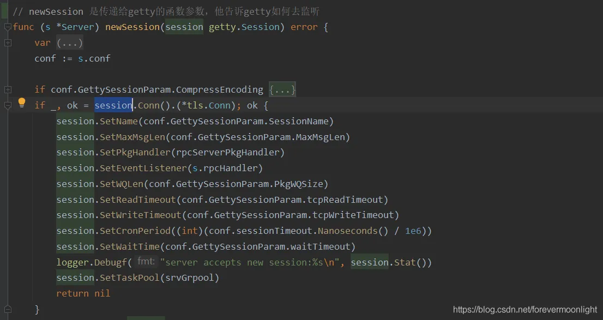Viewport: 603px width, 320px height.
Task: Expand the folded var (...) block gutter icon
Action: [x=7, y=43]
